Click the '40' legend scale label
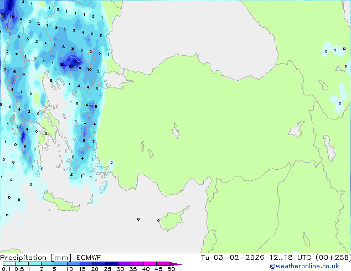 point(146,269)
